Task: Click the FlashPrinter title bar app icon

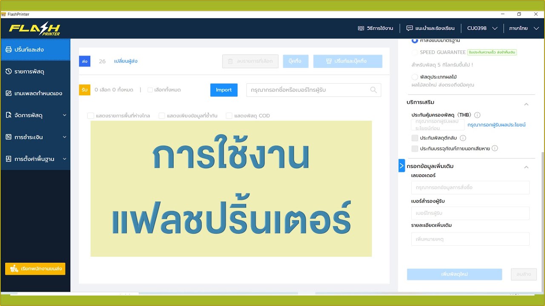Action: (4, 14)
